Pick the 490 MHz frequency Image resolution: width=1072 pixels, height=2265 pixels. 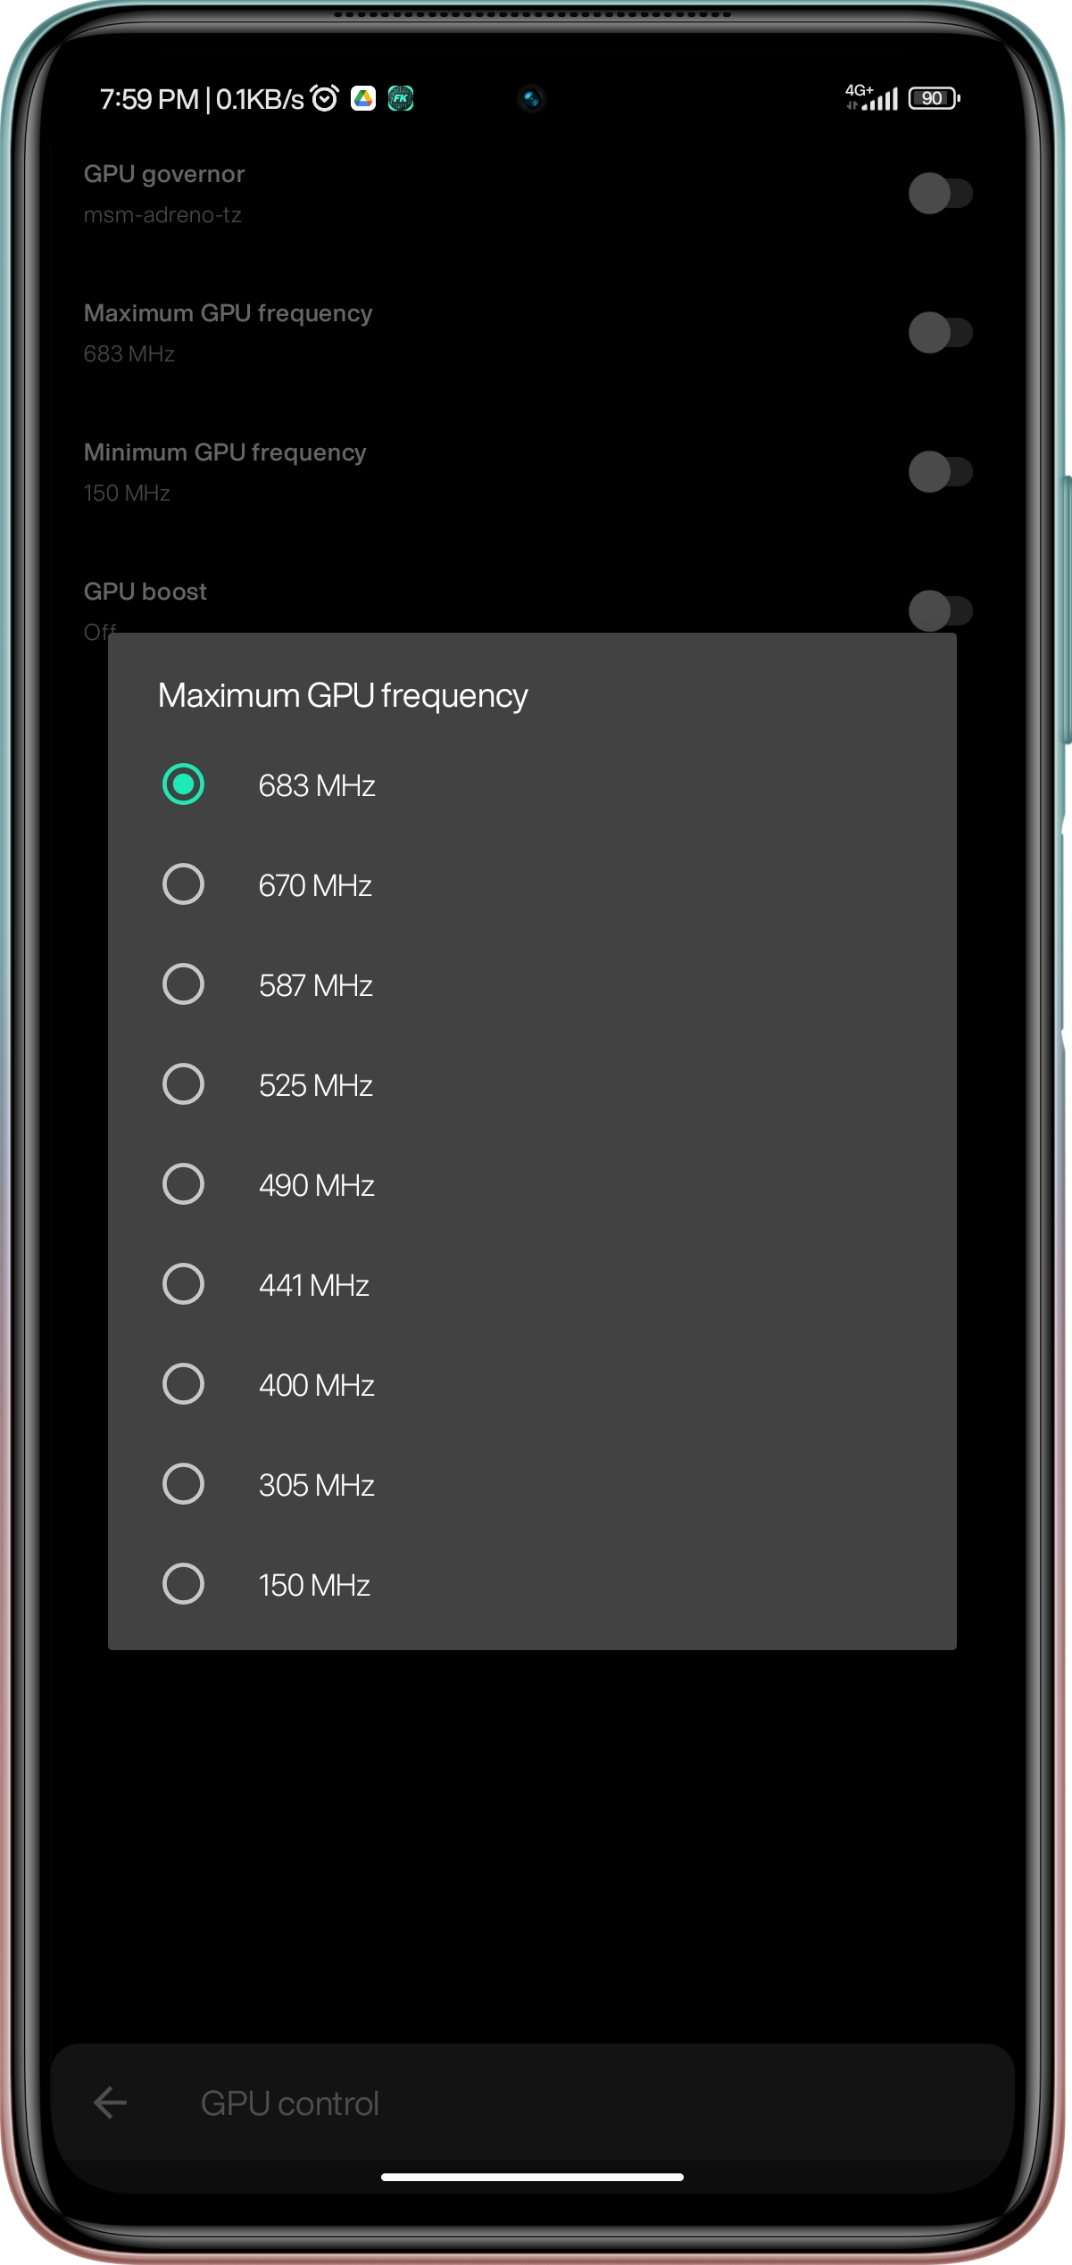pos(532,1184)
